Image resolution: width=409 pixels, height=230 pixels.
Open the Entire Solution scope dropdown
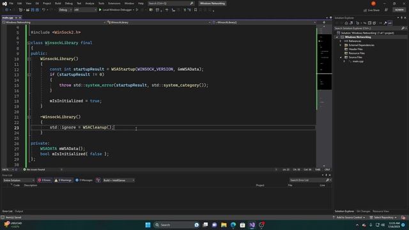(19, 180)
